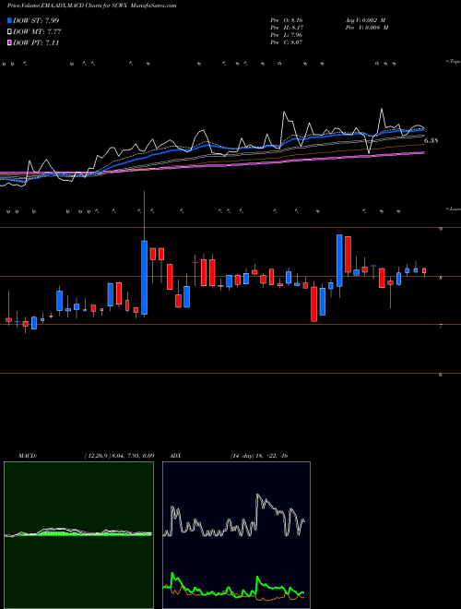
Task: Click the tallest blue candlestick with long upper wick
Action: click(145, 278)
